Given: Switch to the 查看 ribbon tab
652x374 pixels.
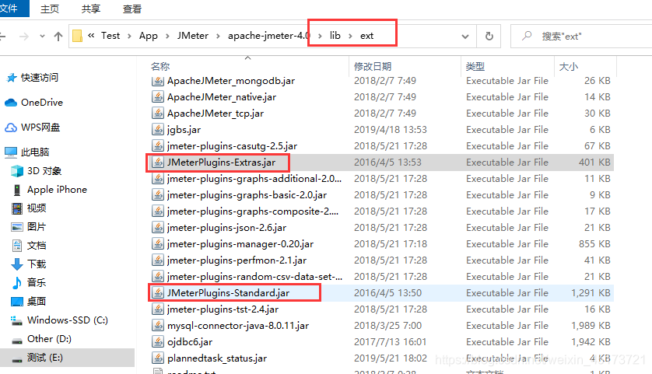Looking at the screenshot, I should pos(131,9).
